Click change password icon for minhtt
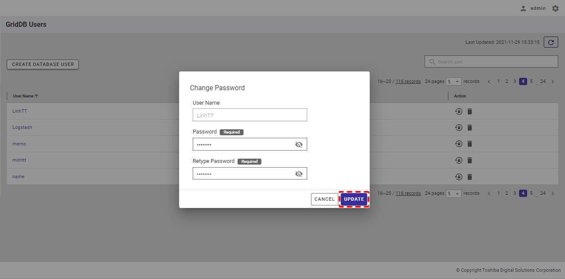 [x=459, y=160]
